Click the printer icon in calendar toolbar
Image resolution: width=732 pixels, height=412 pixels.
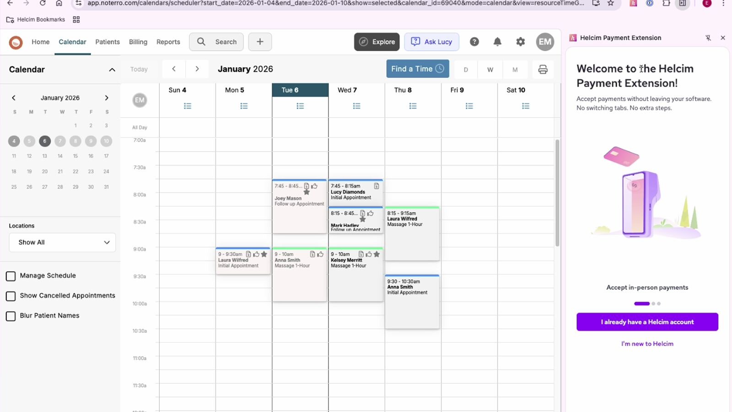pos(543,70)
